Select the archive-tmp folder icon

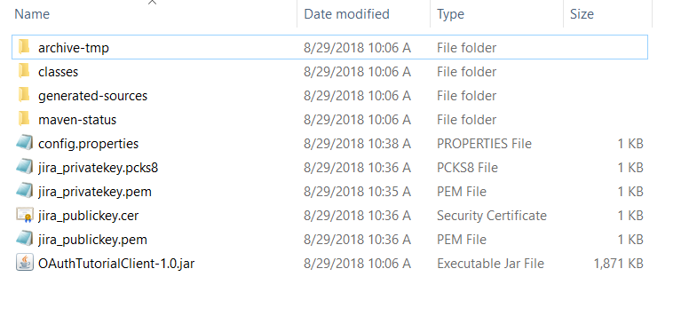(24, 47)
